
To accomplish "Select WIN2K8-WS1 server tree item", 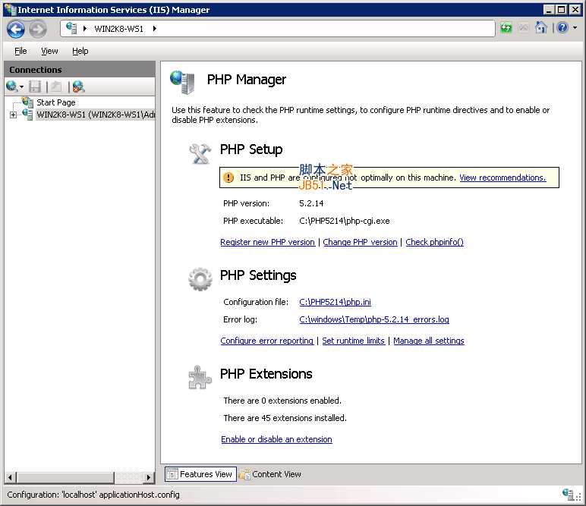I will 96,115.
